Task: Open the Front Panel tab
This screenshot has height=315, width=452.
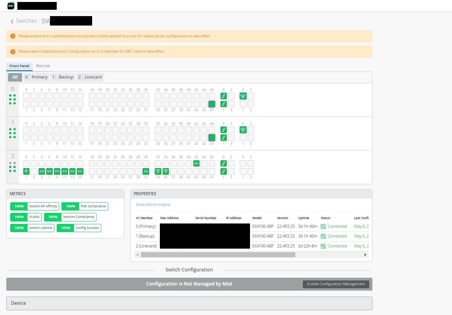Action: pyautogui.click(x=19, y=66)
